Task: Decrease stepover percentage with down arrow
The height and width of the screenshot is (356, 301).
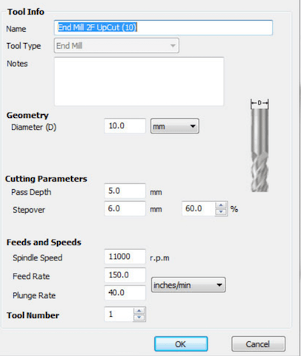Action: (x=221, y=212)
